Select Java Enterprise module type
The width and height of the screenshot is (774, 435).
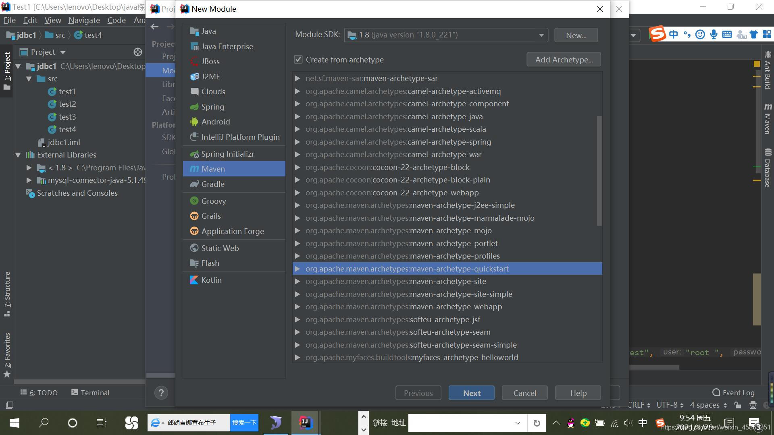tap(234, 46)
